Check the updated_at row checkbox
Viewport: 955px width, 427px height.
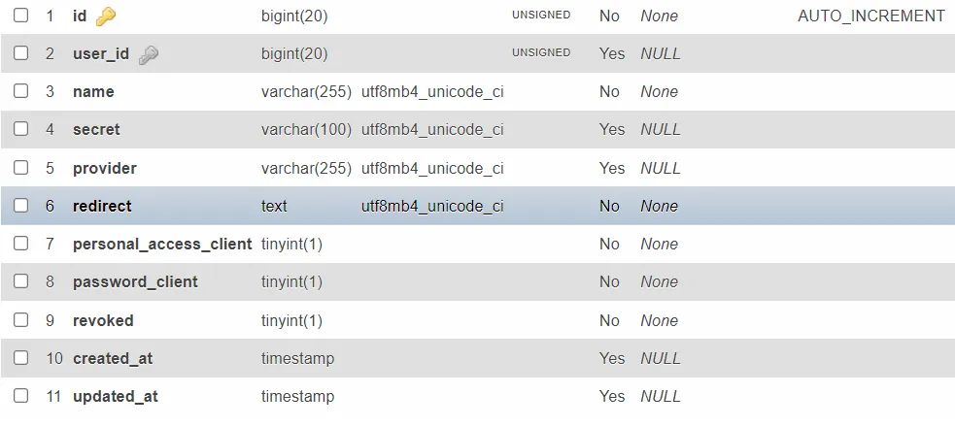[x=20, y=395]
